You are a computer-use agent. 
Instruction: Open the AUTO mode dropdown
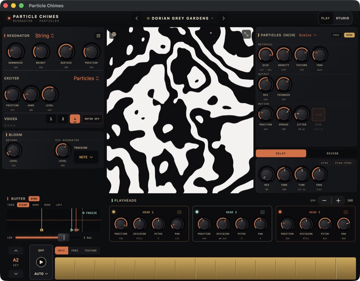(x=41, y=274)
